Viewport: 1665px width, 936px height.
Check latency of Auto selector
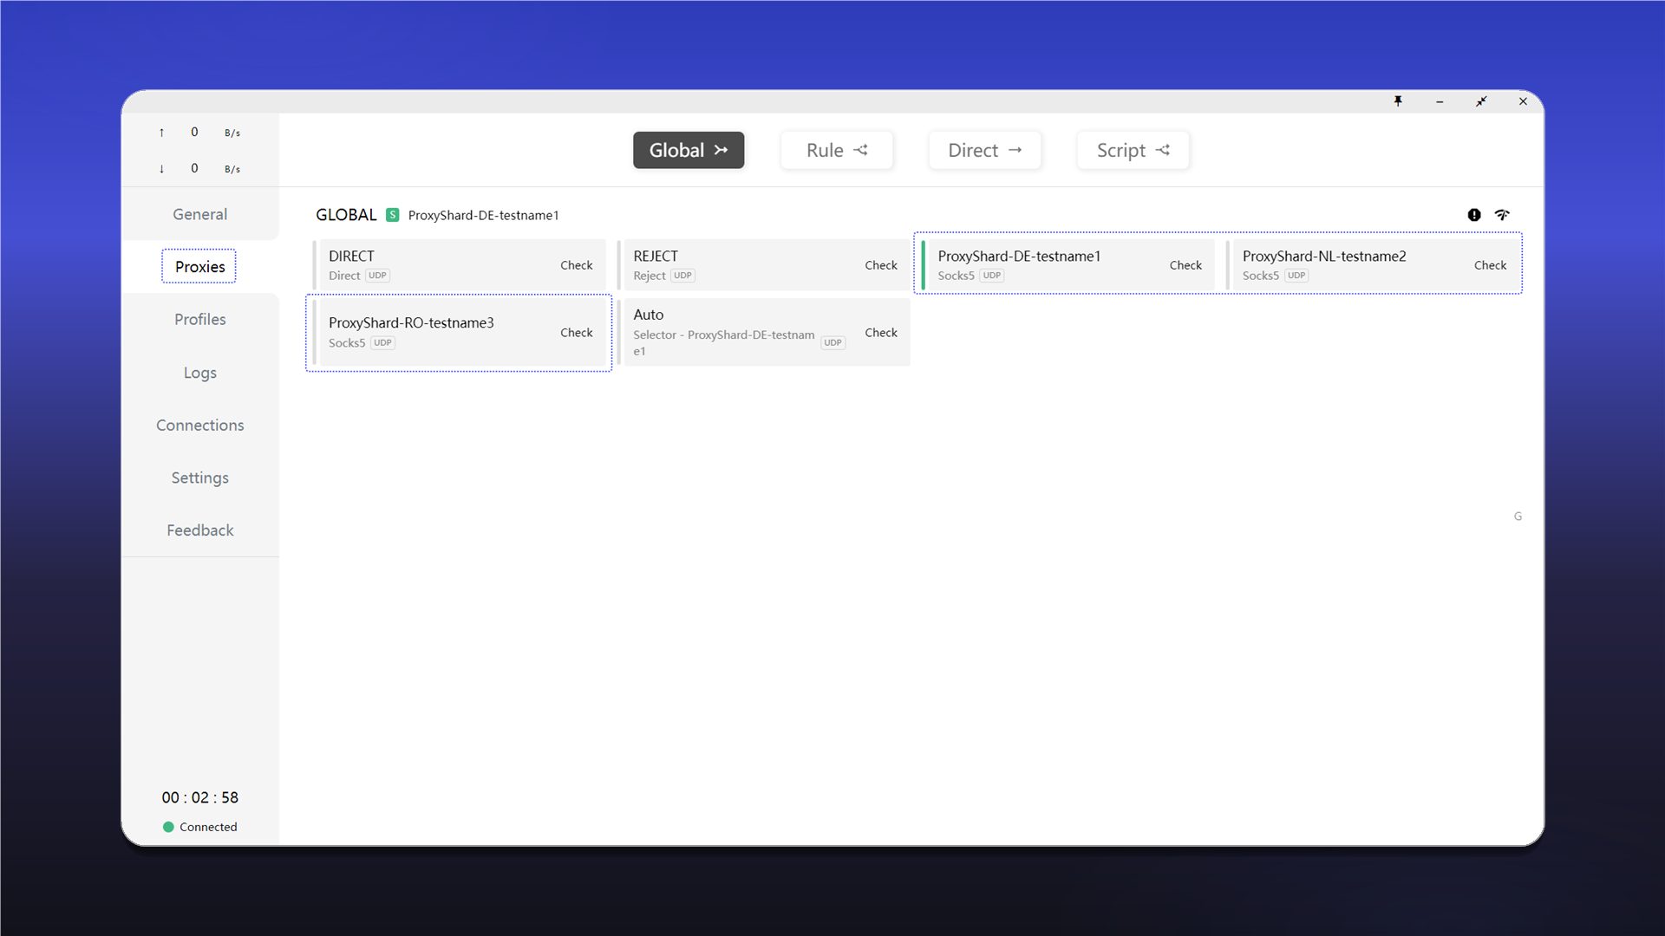coord(881,333)
